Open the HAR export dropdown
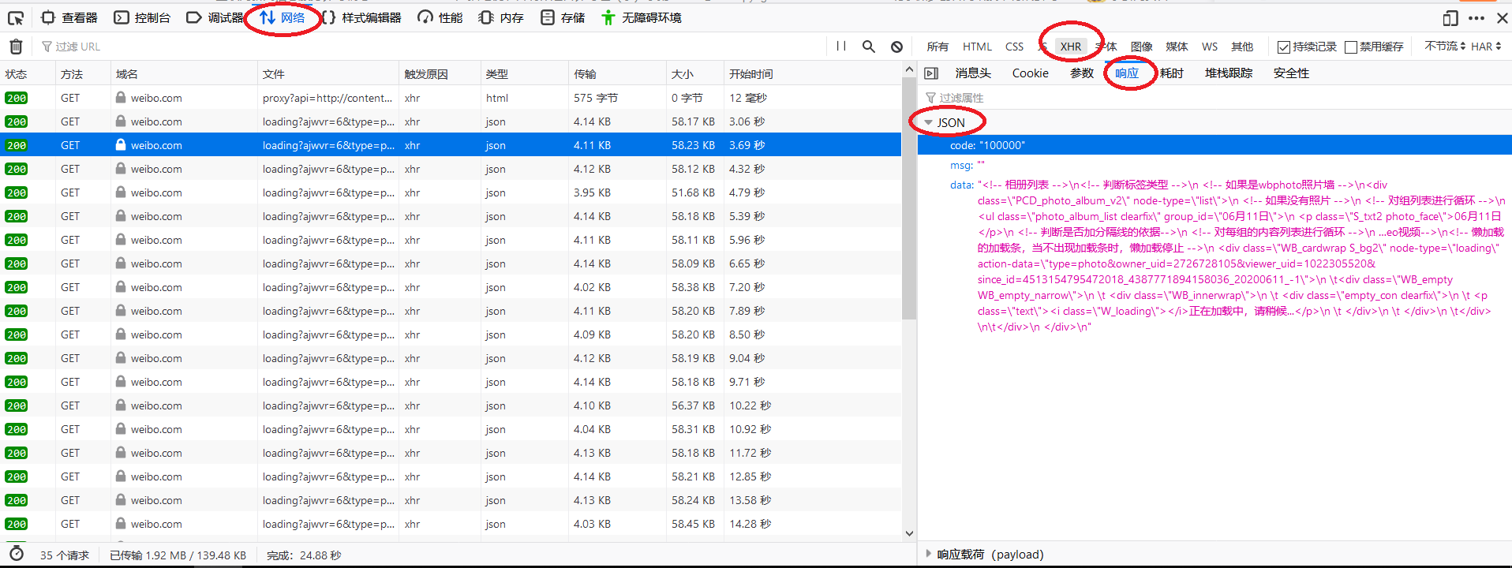 tap(1486, 47)
